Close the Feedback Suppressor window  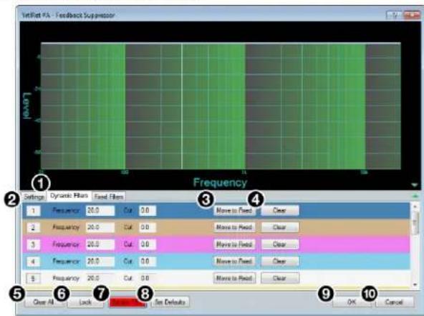point(412,15)
